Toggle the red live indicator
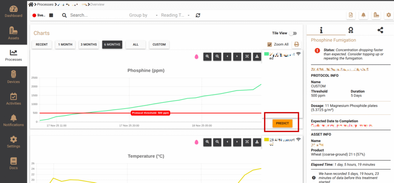The image size is (394, 183). coord(35,15)
